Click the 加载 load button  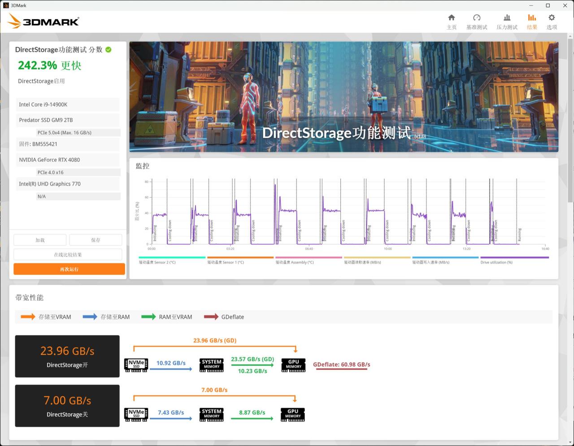point(40,240)
